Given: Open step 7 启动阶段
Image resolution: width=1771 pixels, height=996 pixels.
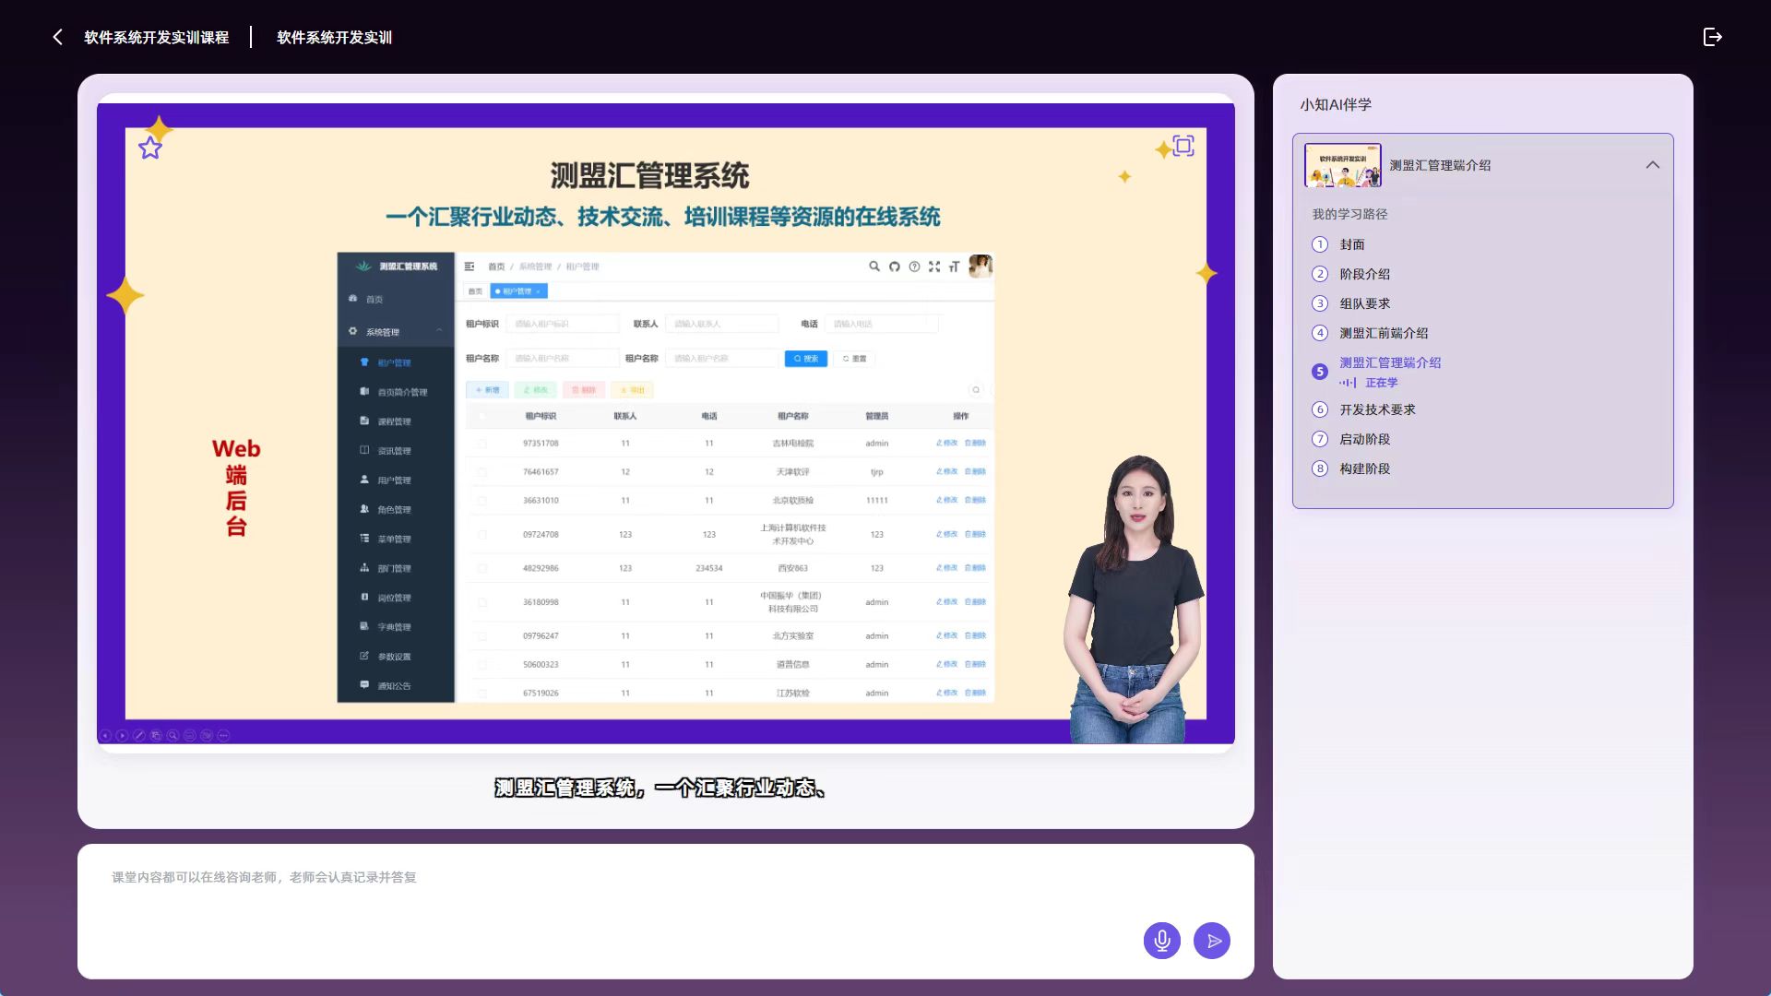Looking at the screenshot, I should coord(1364,439).
